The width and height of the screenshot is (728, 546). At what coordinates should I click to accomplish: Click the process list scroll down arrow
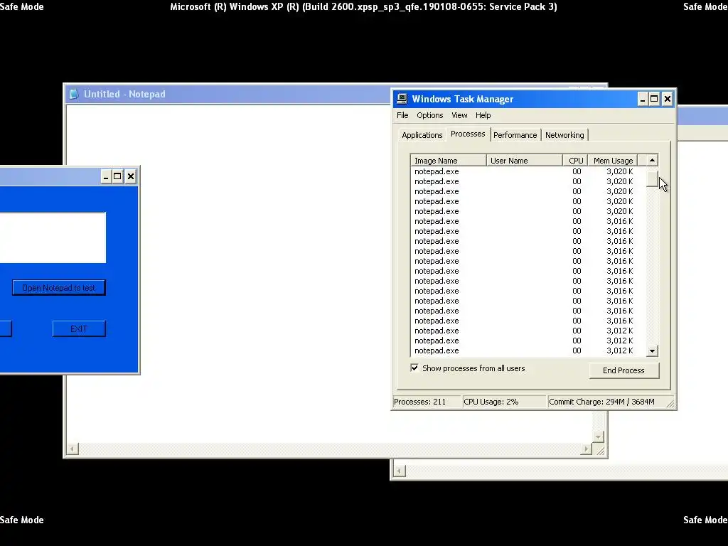pos(652,351)
